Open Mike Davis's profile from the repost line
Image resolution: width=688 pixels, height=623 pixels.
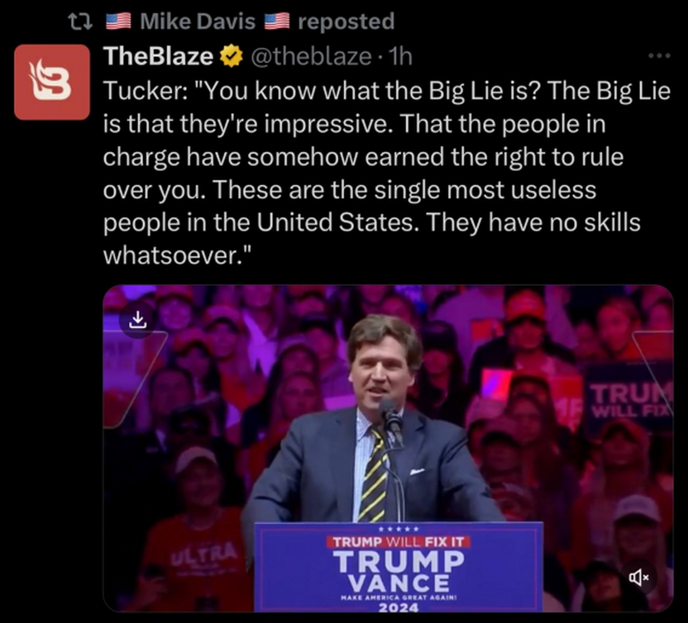197,21
